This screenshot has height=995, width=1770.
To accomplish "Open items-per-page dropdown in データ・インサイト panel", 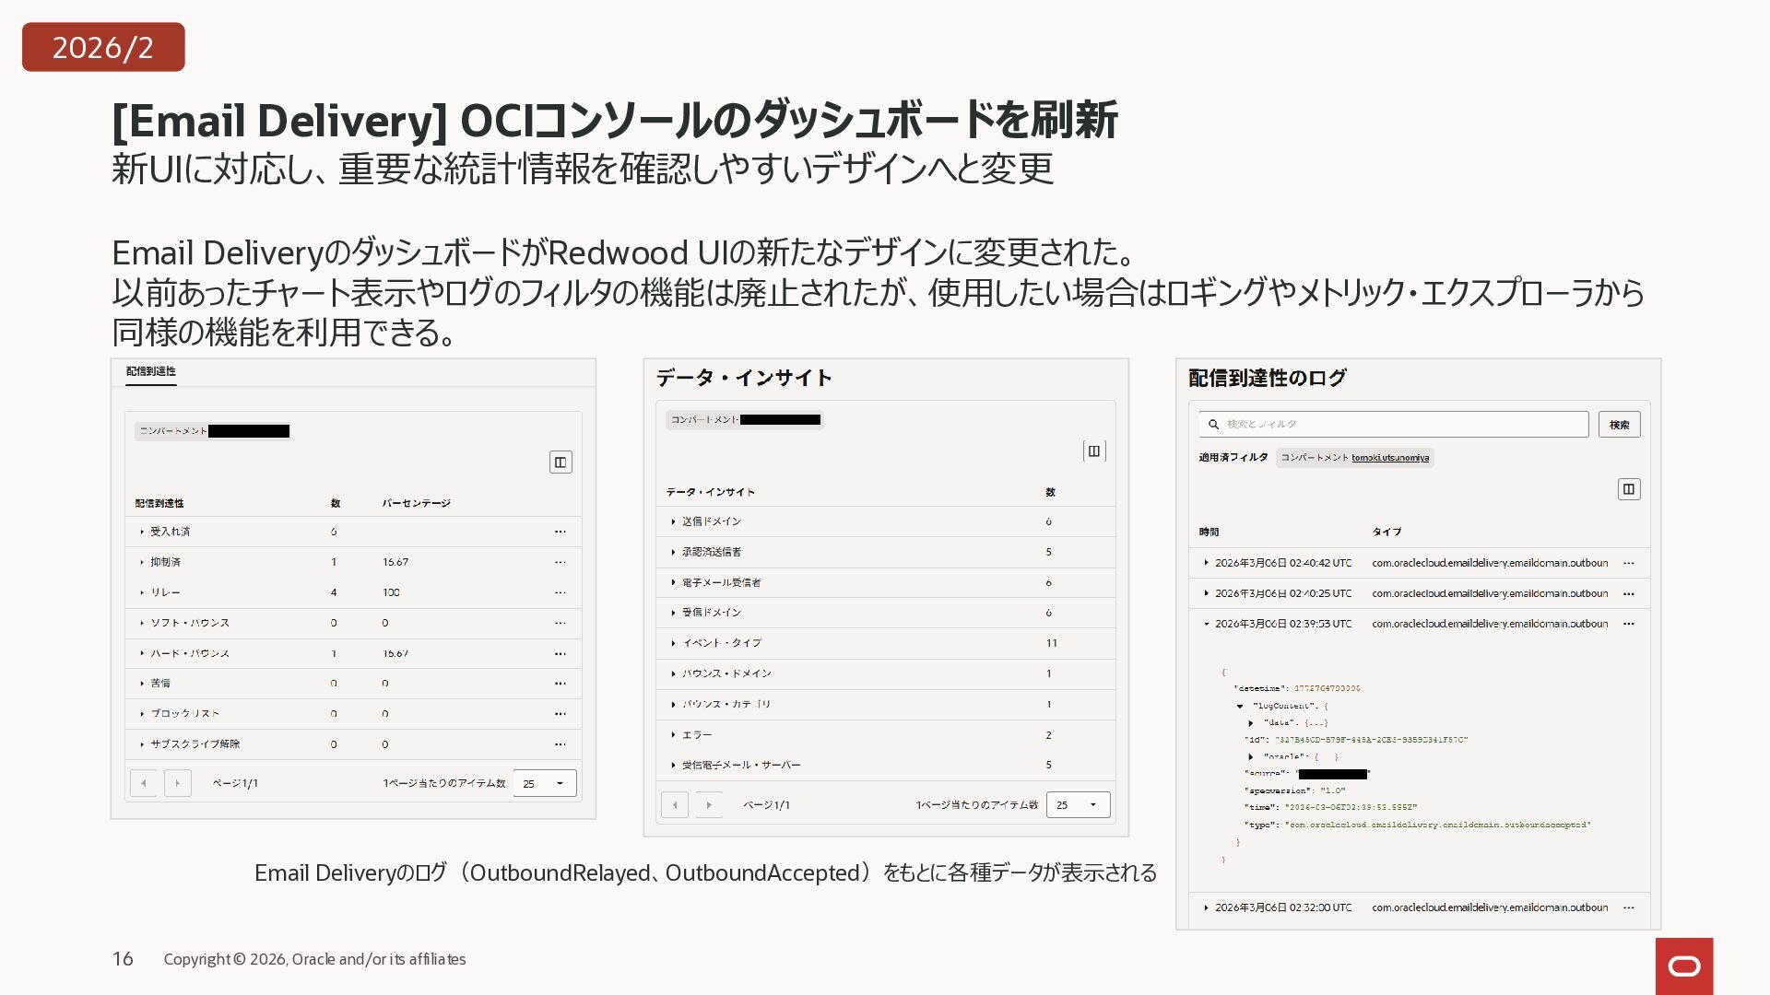I will [x=1078, y=804].
